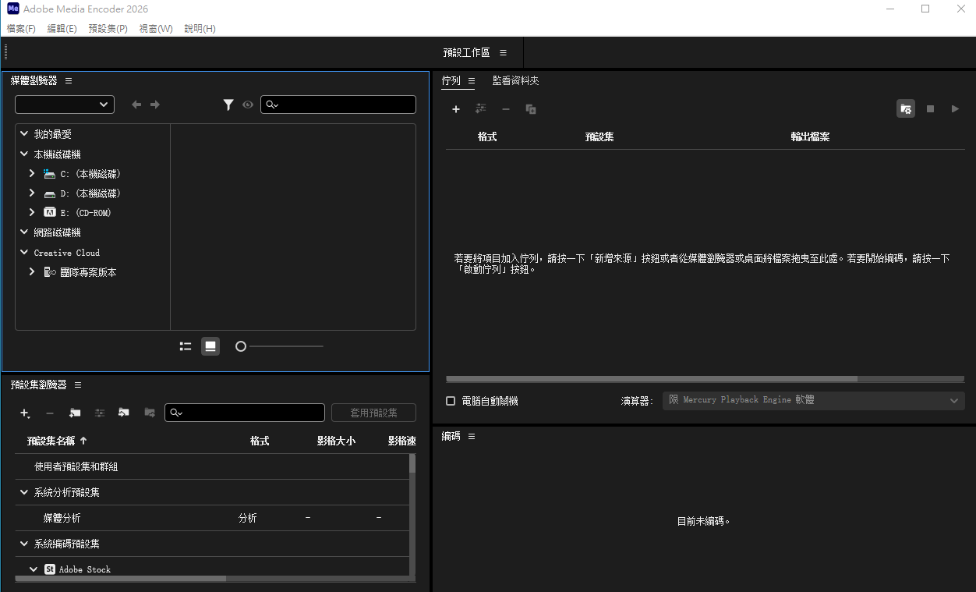
Task: Toggle the eye icon in Media Browser
Action: (248, 105)
